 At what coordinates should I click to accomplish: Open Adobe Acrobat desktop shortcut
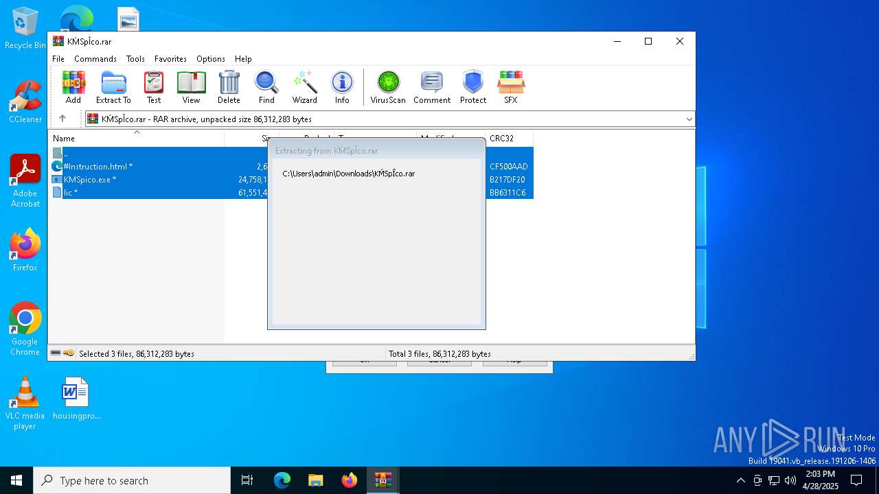click(x=25, y=181)
